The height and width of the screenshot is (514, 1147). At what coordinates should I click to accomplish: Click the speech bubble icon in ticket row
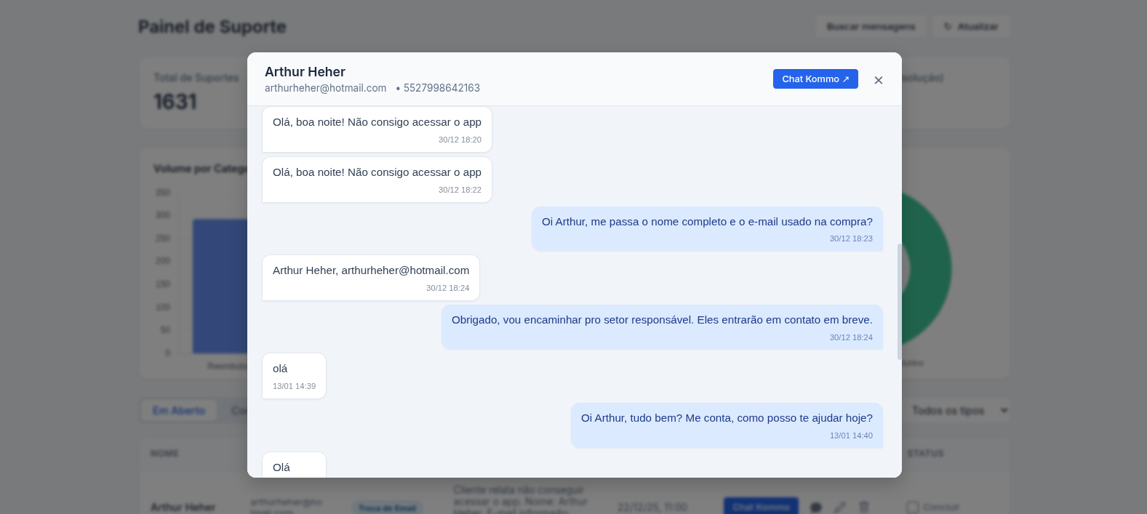tap(816, 507)
